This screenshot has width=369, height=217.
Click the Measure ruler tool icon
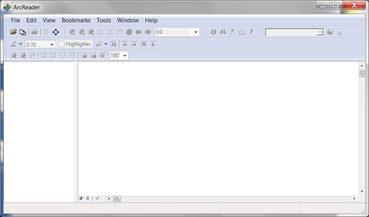[x=242, y=32]
